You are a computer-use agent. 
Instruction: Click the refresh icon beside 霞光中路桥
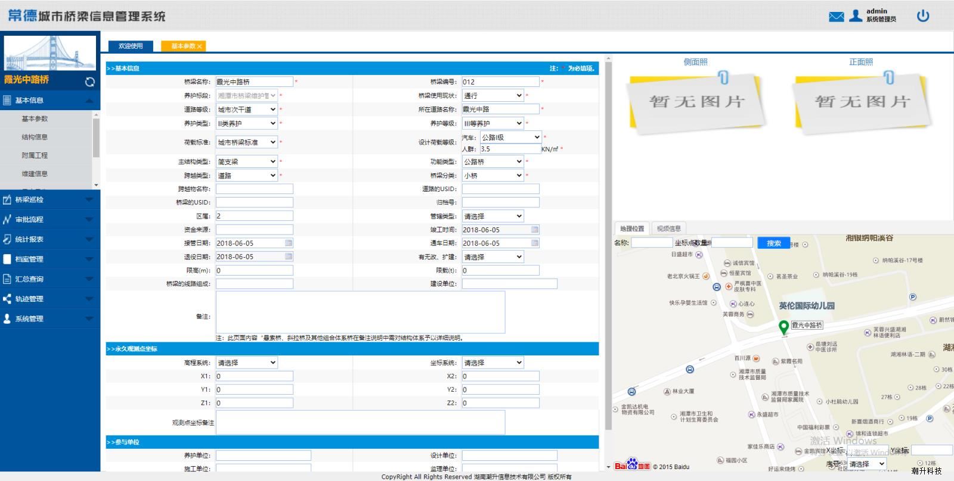pyautogui.click(x=90, y=82)
